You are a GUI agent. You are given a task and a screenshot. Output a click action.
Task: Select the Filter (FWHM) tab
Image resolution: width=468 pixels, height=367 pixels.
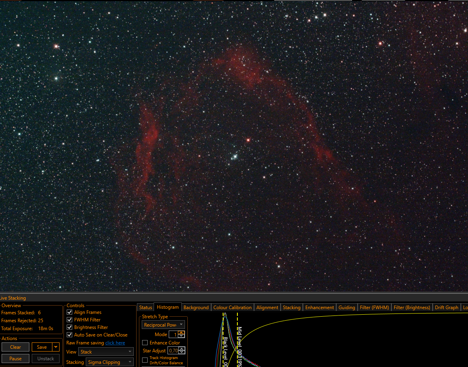[x=374, y=308]
